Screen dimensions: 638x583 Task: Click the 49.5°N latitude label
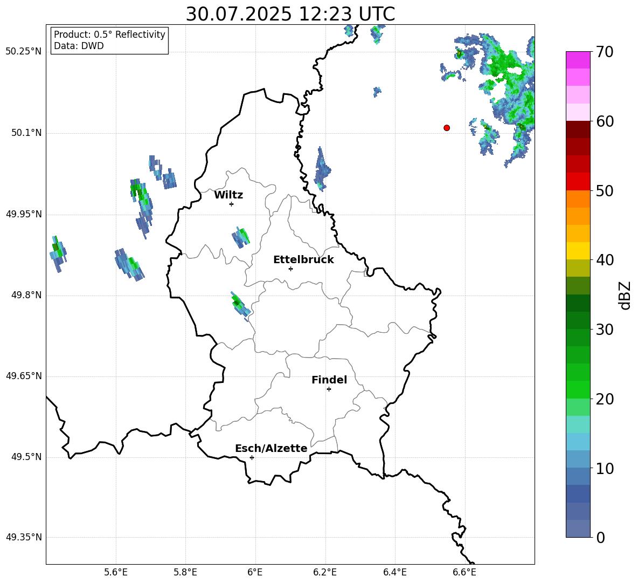(x=26, y=457)
